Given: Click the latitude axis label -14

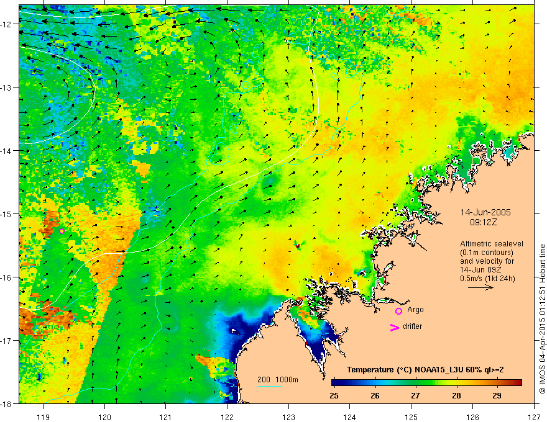Looking at the screenshot, I should 6,151.
